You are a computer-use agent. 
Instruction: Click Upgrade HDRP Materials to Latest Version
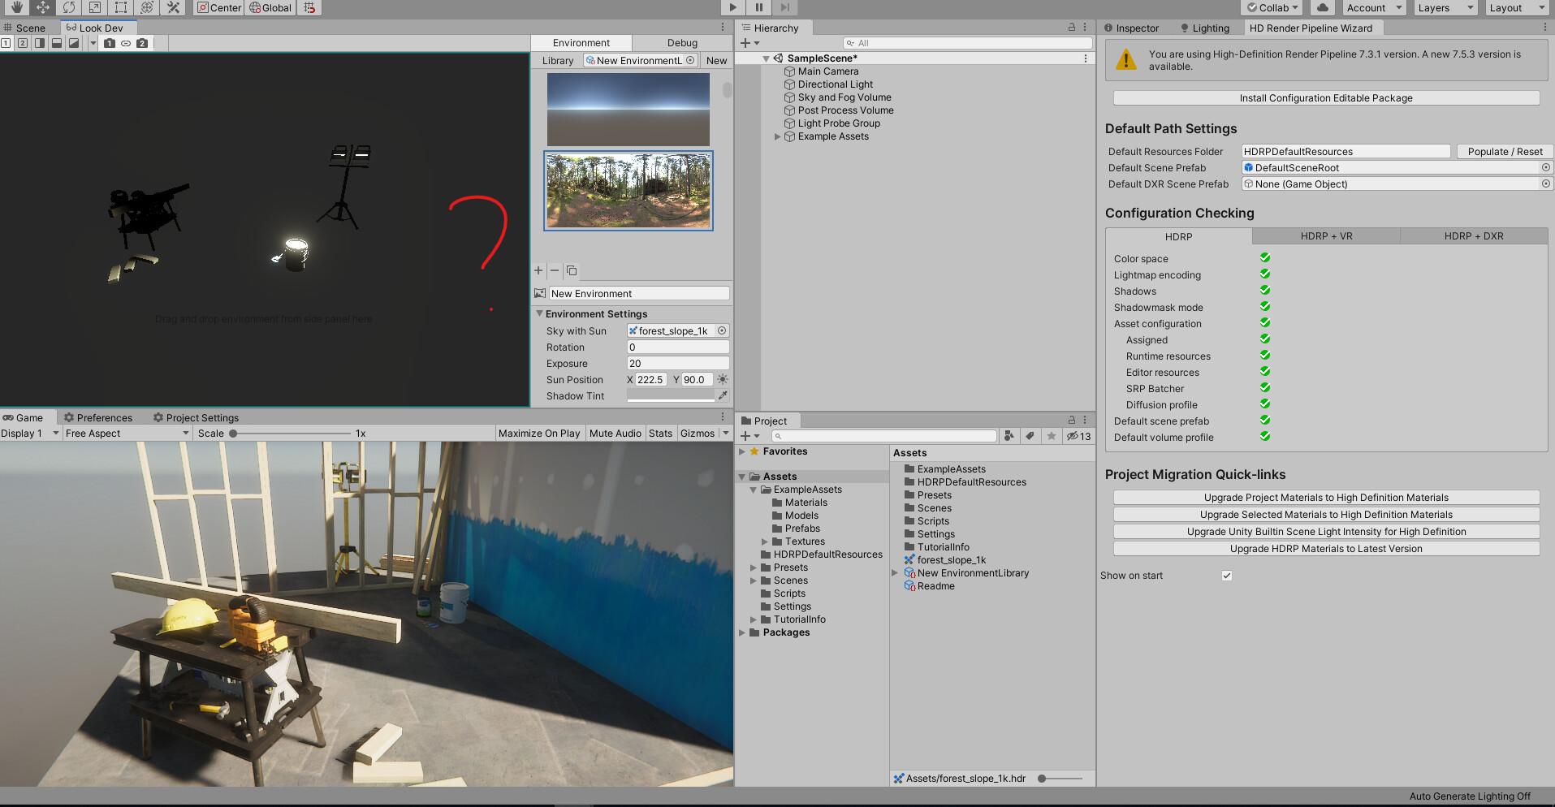click(x=1325, y=548)
